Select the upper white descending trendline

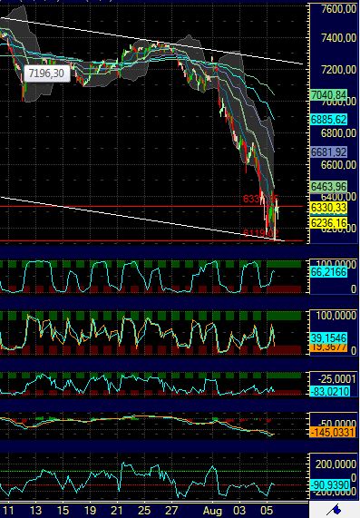152,42
